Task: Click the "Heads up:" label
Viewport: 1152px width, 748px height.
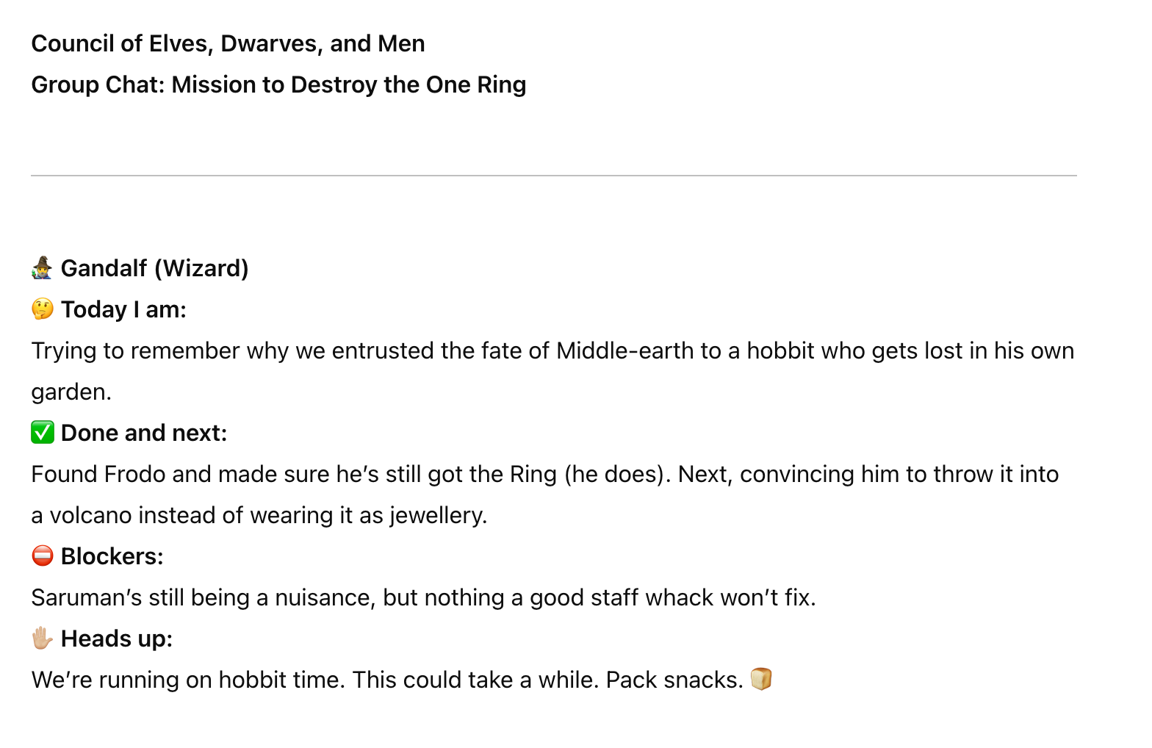Action: tap(116, 639)
